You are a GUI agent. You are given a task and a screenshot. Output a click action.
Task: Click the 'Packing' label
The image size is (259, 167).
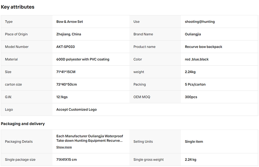click(x=140, y=84)
